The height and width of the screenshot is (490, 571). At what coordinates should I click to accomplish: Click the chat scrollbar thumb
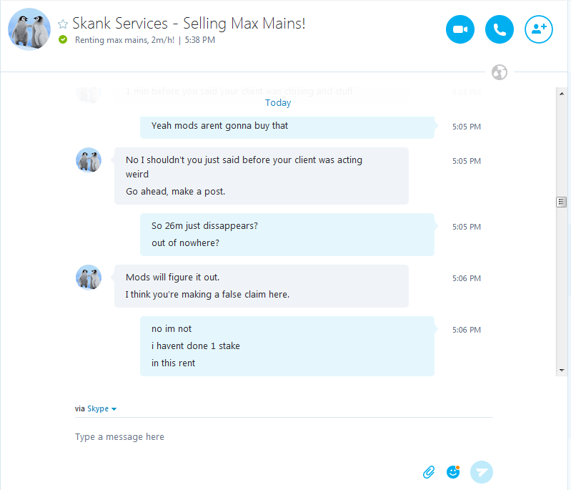click(x=562, y=202)
